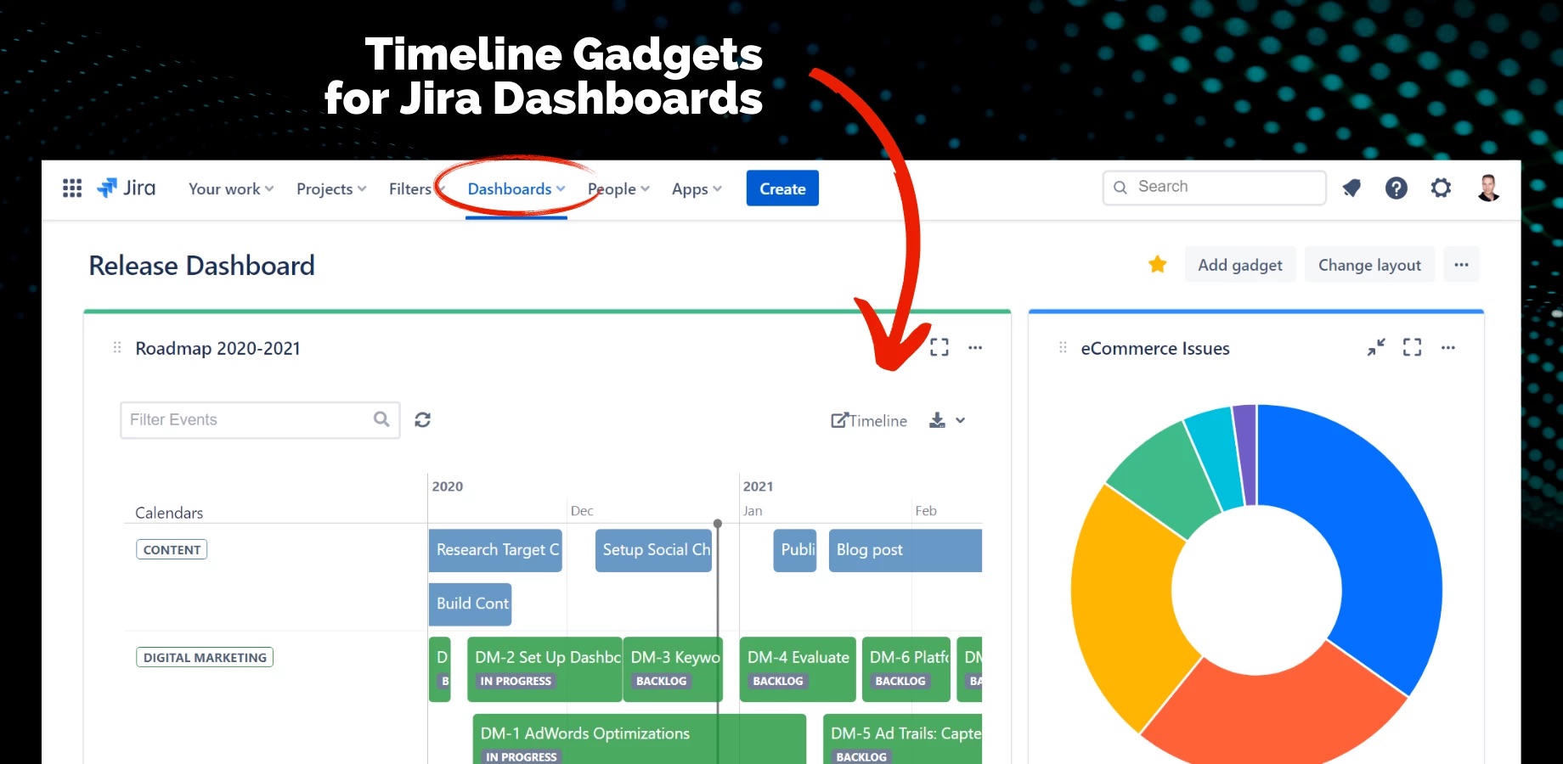Click the Filter Events magnifier icon
1563x764 pixels.
tap(381, 419)
